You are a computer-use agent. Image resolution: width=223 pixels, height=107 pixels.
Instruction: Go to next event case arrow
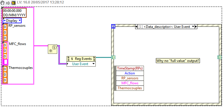coord(196,27)
